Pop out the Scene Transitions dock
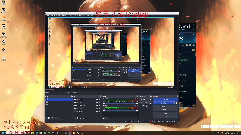This screenshot has height=135, width=241. pos(151,96)
